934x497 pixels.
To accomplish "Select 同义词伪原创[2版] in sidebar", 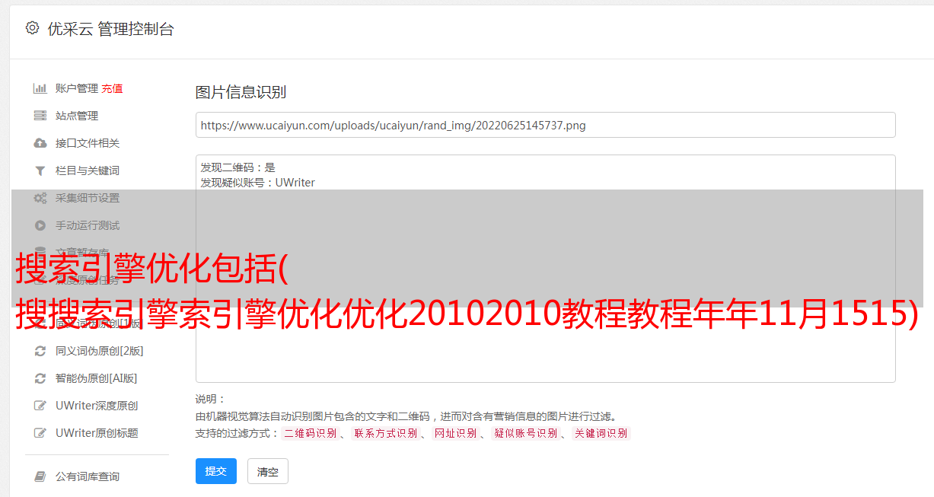I will click(x=100, y=351).
